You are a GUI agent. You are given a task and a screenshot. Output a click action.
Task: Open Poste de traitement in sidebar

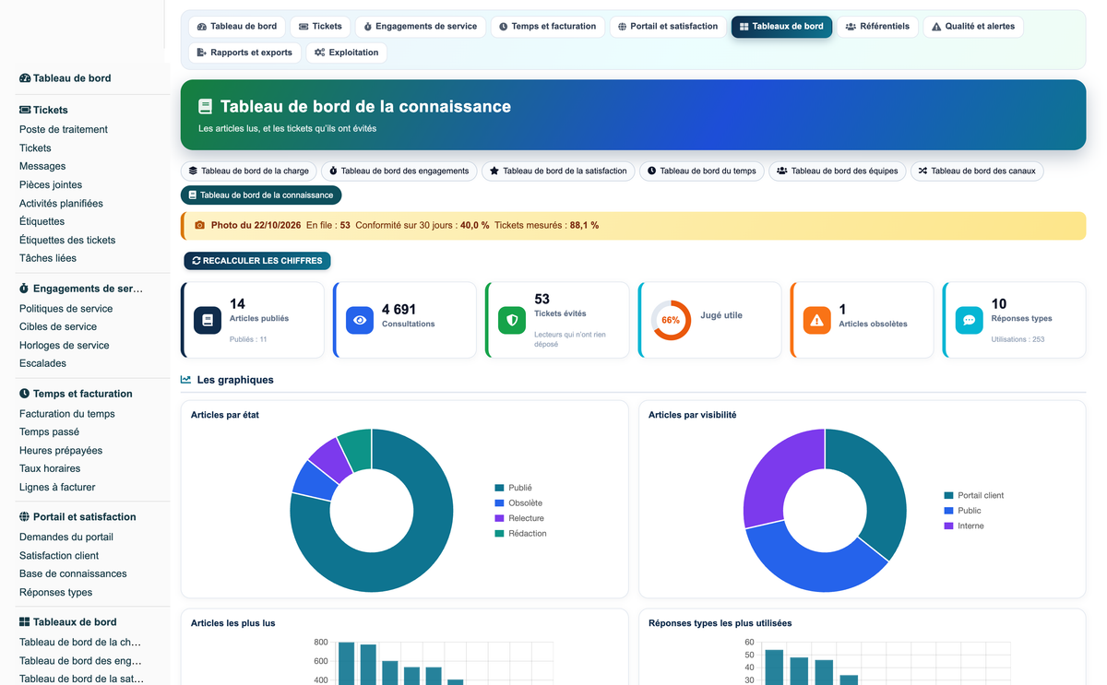64,130
